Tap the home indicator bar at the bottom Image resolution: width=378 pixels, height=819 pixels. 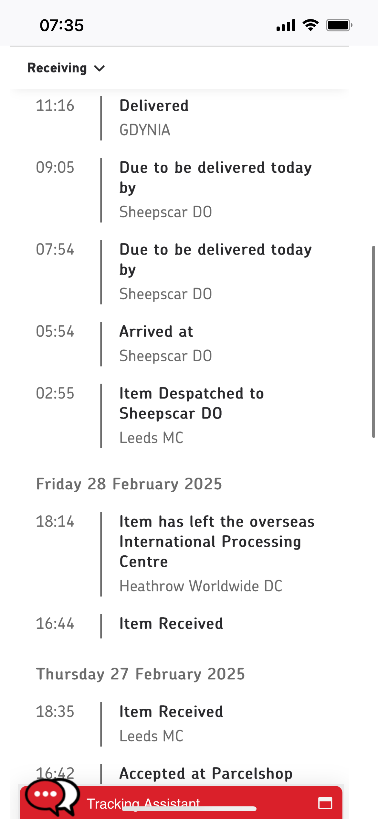coord(189,809)
